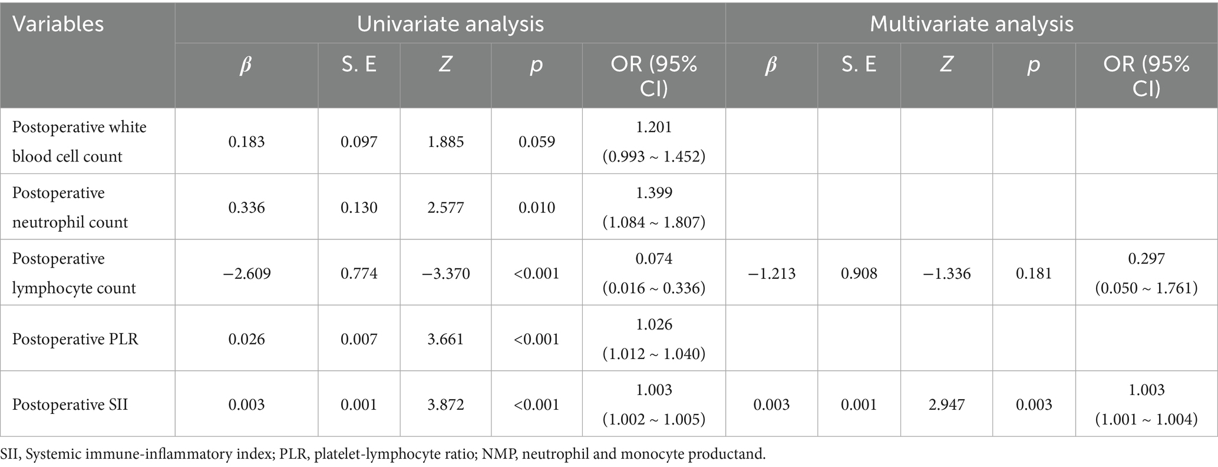Select the PLR Z value 3.661

point(445,340)
